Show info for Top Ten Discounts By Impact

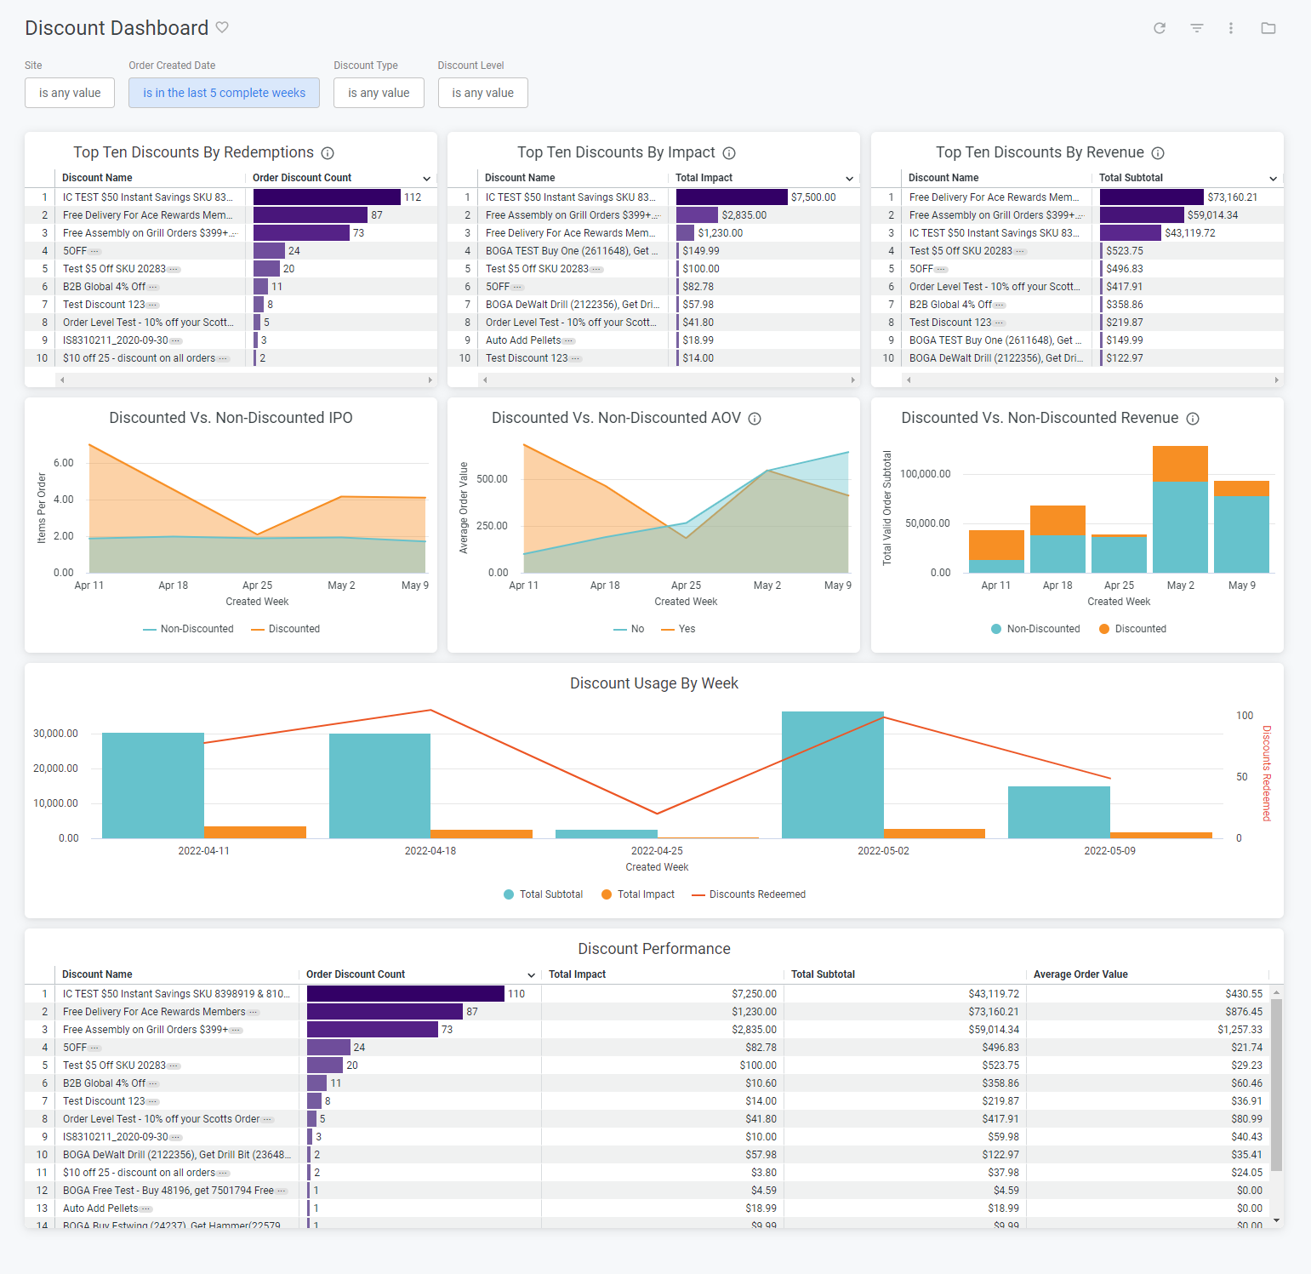[x=729, y=153]
